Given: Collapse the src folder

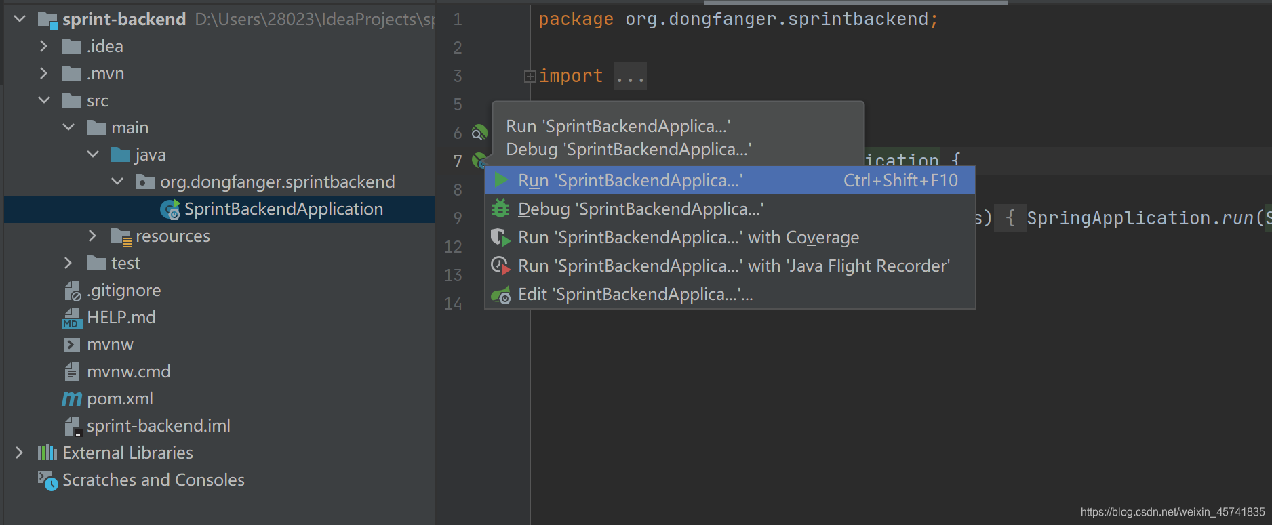Looking at the screenshot, I should coord(44,100).
